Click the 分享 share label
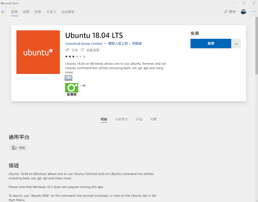The height and width of the screenshot is (202, 258). tap(74, 50)
